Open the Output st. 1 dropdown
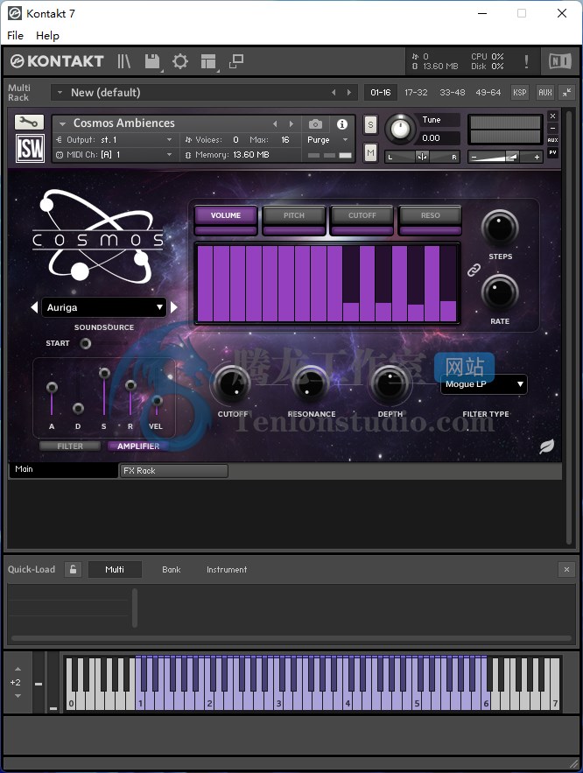This screenshot has height=773, width=583. point(115,140)
